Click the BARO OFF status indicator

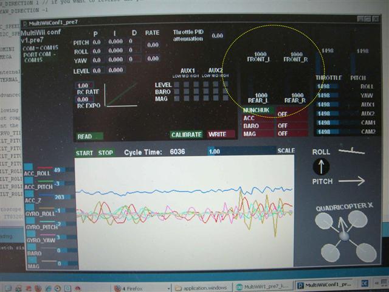292,126
